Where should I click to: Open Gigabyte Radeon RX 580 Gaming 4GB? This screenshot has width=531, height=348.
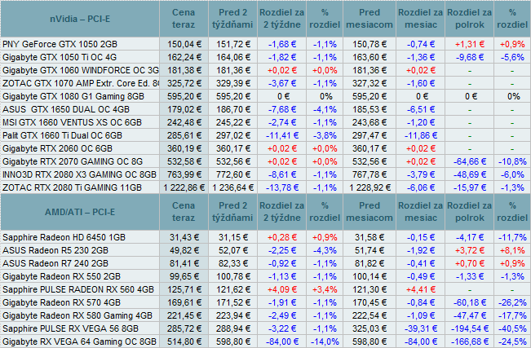pyautogui.click(x=77, y=315)
